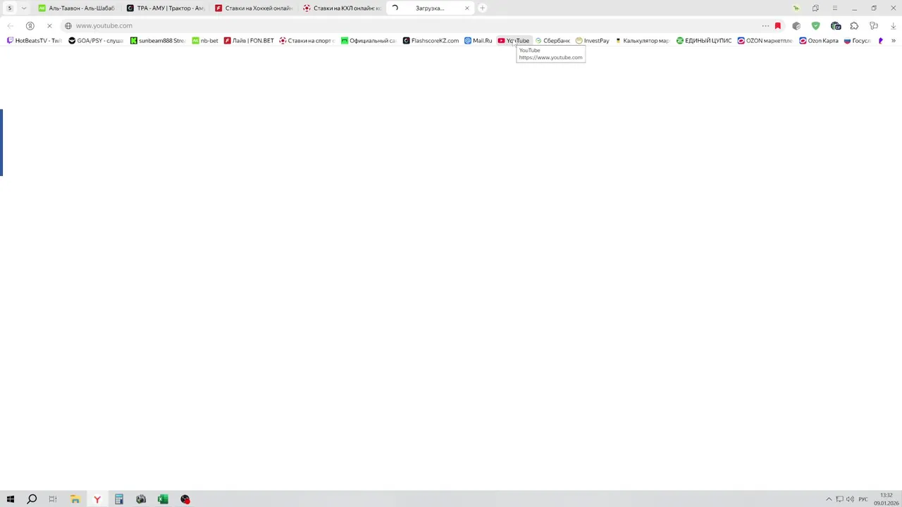Open the sunbeam888 Stream bookmark
902x507 pixels.
coord(157,40)
